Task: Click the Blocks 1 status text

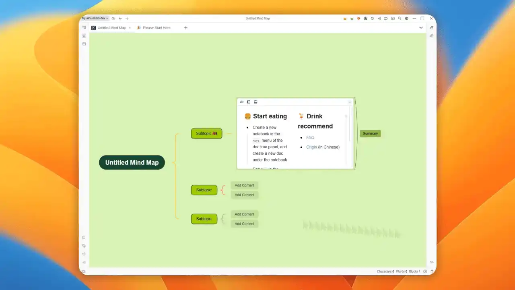Action: click(x=414, y=271)
